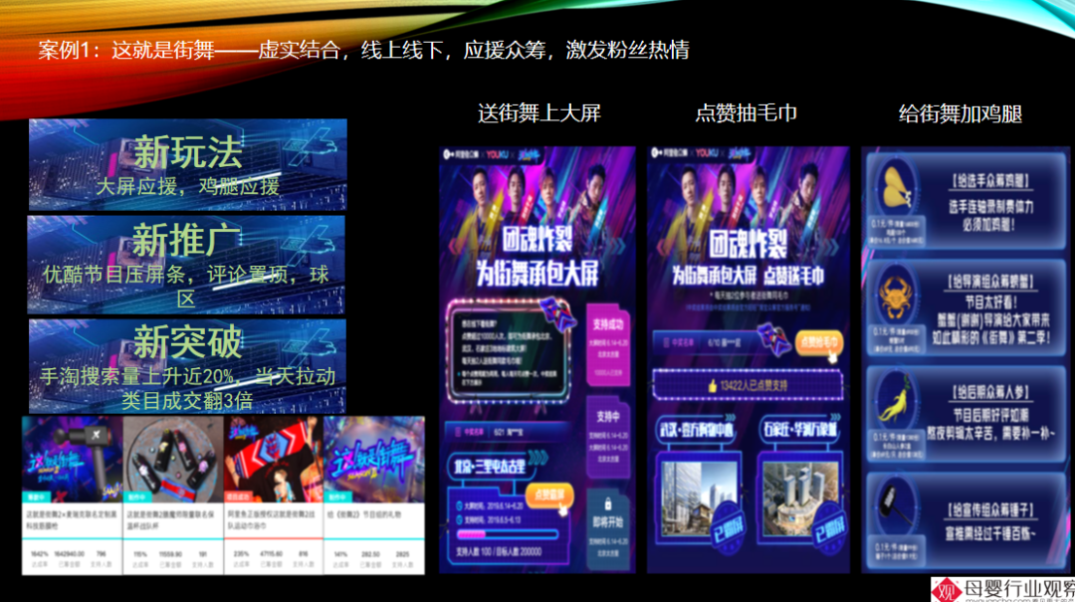Click the YOUKU logo in the 点赞抽毛巾 poster

pos(707,153)
